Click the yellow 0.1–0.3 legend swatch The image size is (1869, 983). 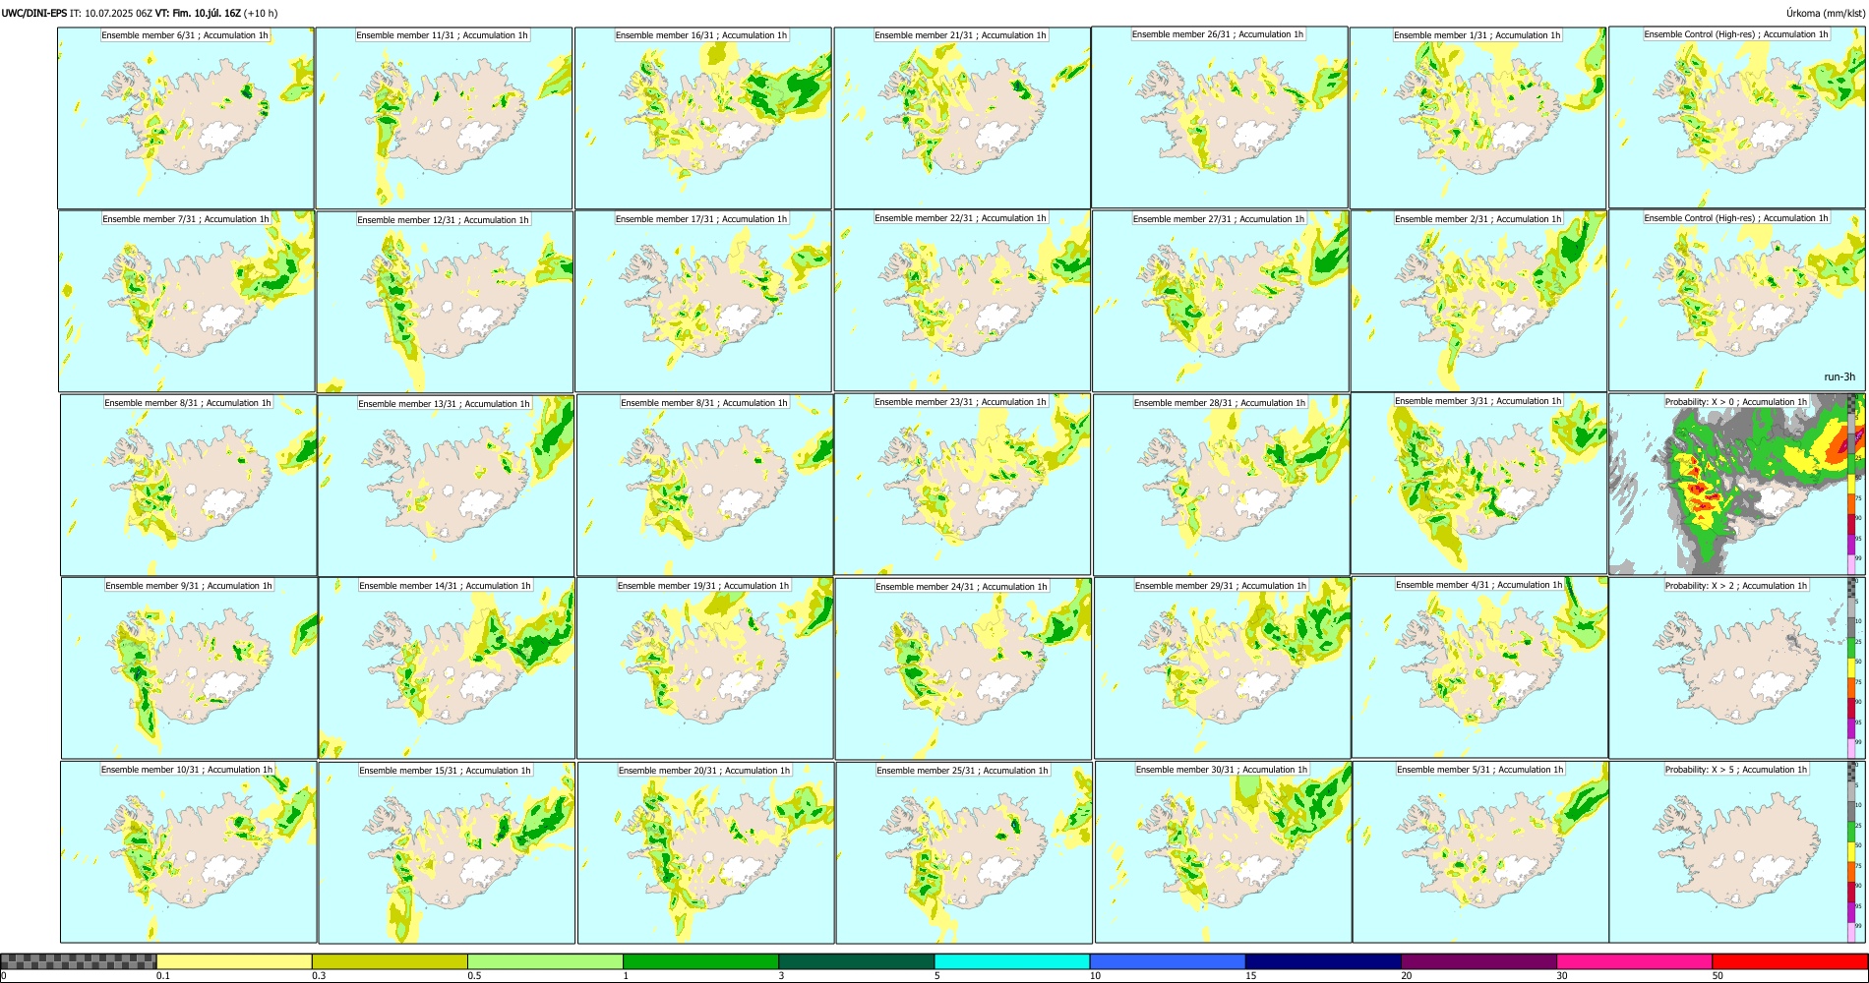234,961
